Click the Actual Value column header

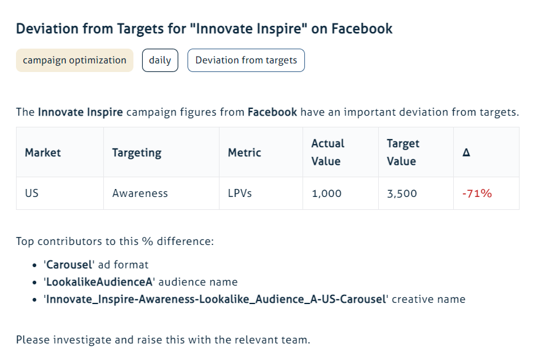tap(328, 153)
